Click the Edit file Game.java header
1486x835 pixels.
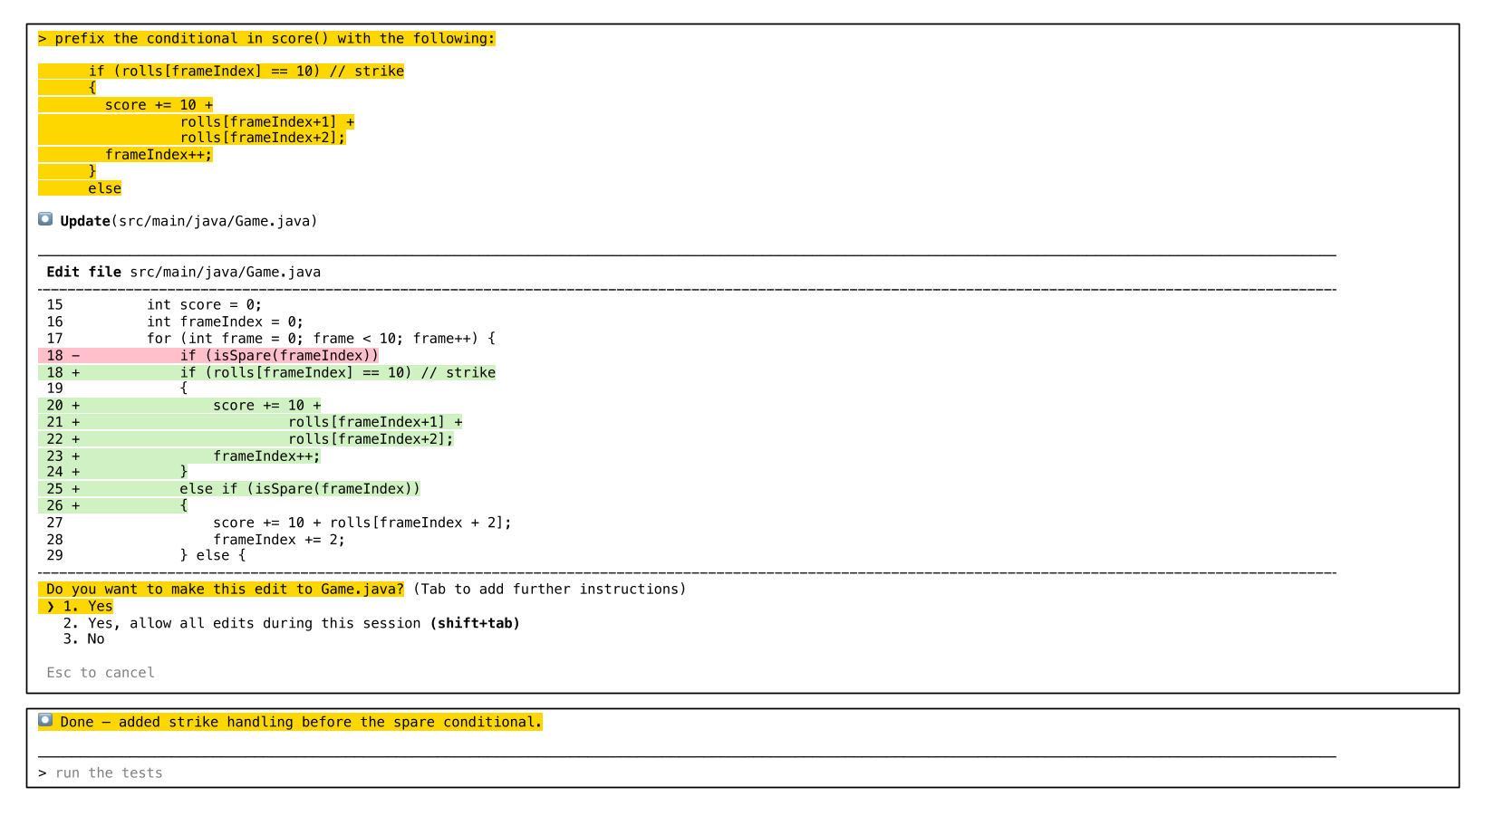(x=183, y=273)
